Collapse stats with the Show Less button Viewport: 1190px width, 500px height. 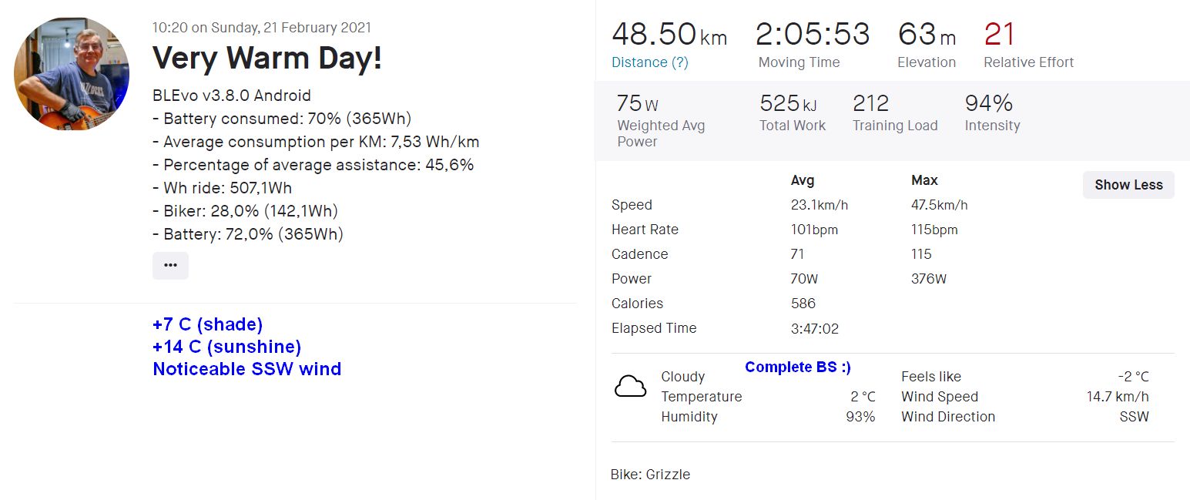(x=1128, y=185)
